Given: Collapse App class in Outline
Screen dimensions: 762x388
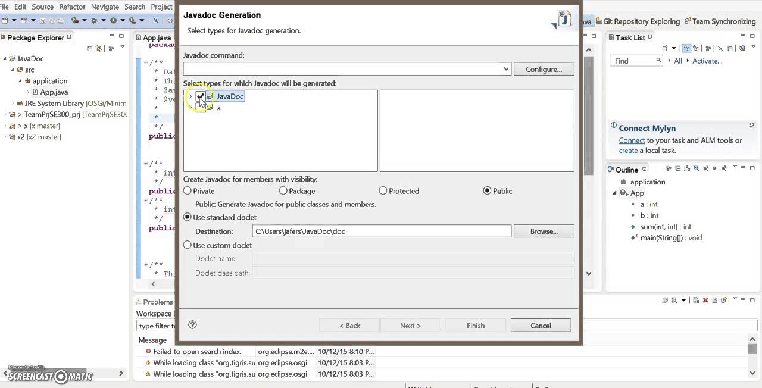Looking at the screenshot, I should 615,193.
